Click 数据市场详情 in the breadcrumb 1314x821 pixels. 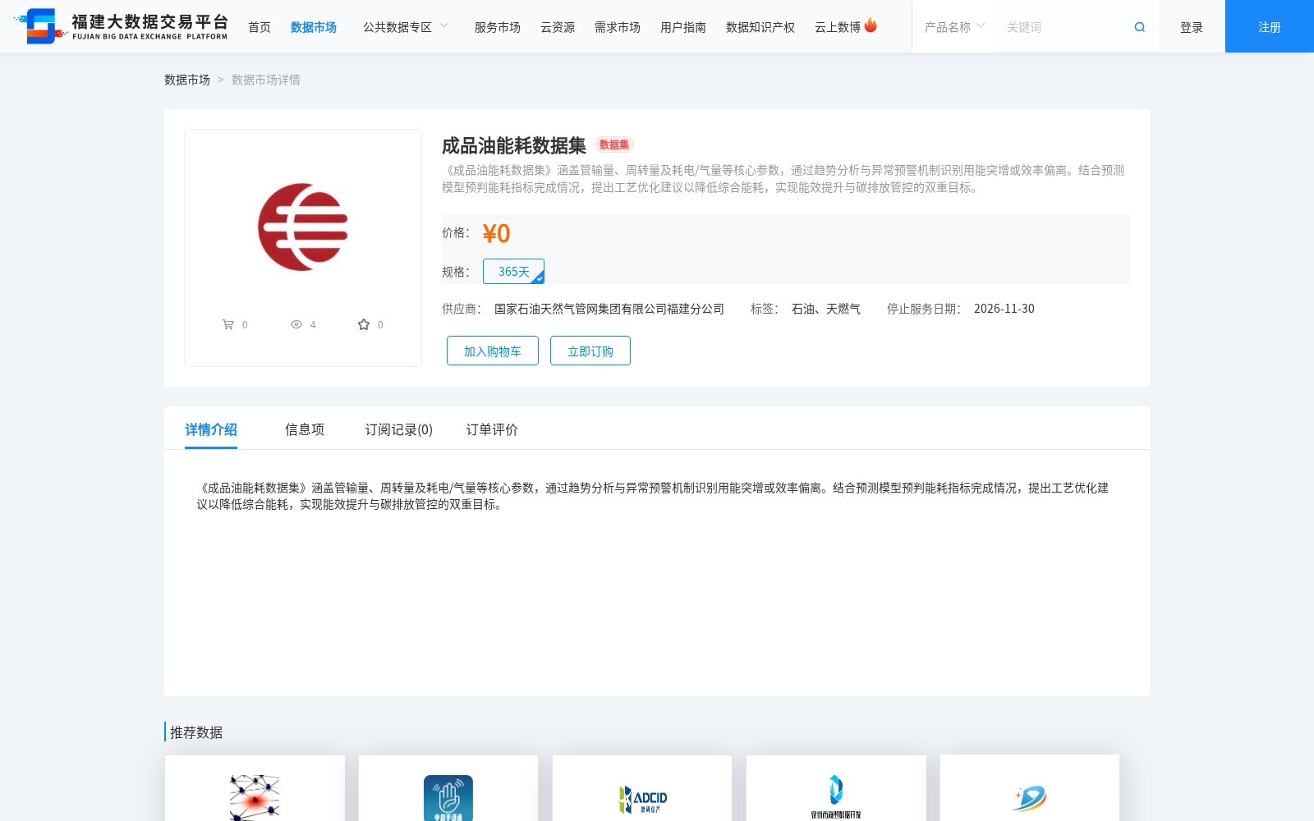tap(266, 80)
